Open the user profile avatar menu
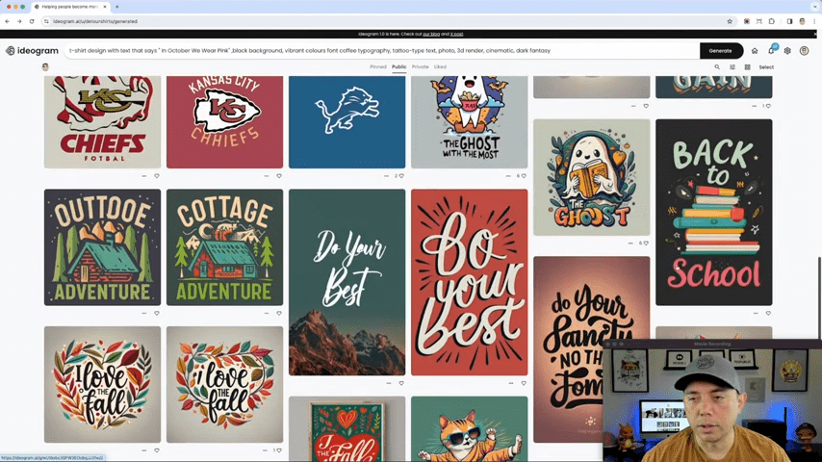822x462 pixels. (x=804, y=51)
